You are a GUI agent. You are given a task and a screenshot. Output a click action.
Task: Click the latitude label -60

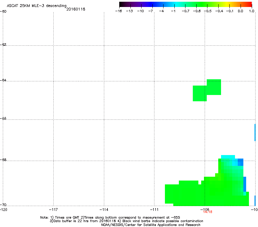3,12
